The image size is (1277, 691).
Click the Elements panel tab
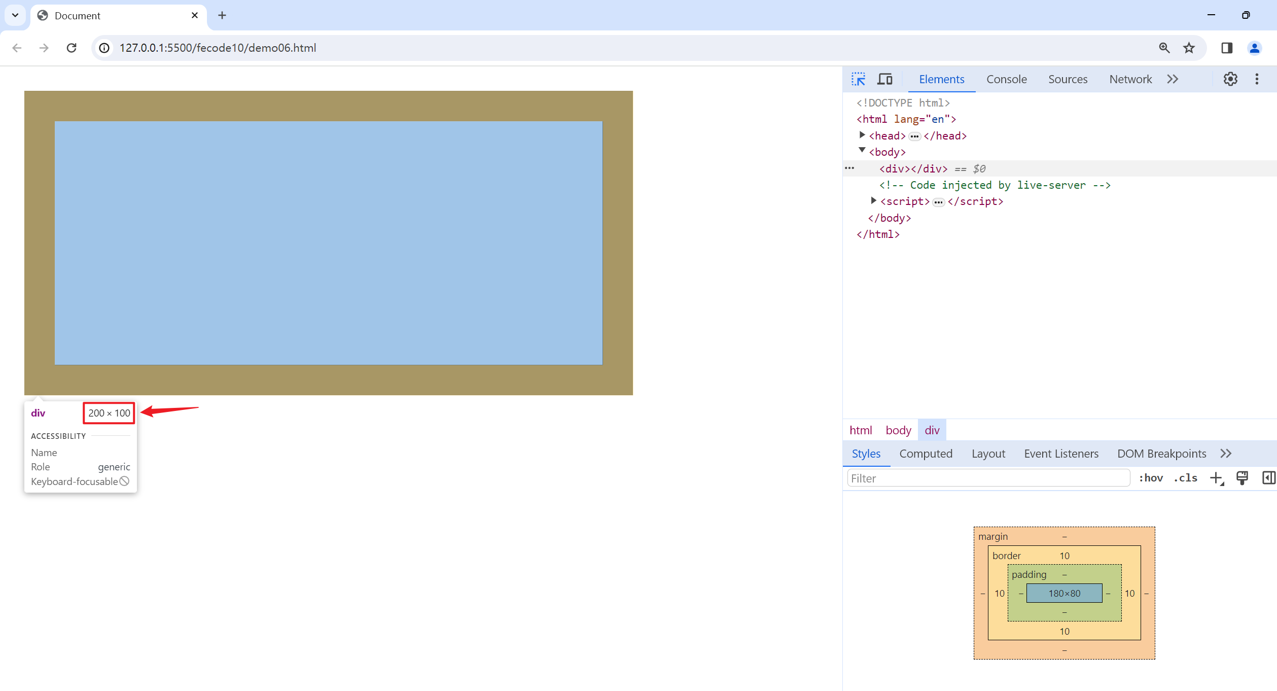(x=942, y=79)
